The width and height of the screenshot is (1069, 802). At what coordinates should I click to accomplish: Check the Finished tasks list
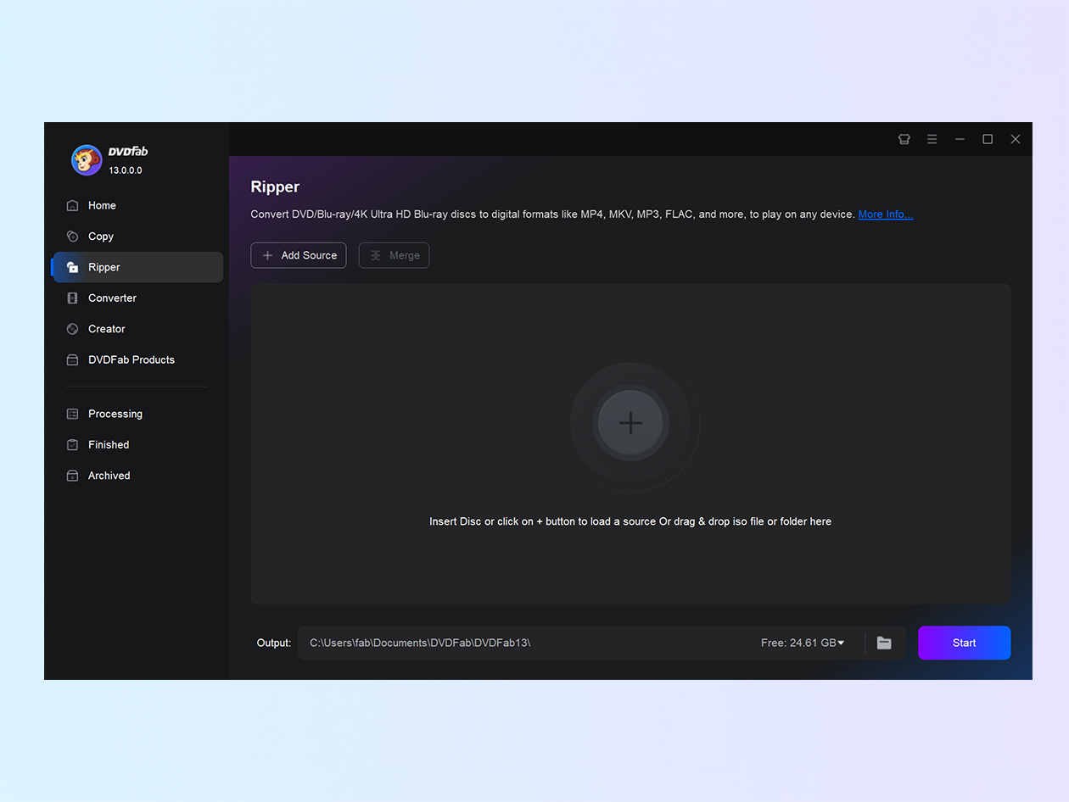[109, 444]
